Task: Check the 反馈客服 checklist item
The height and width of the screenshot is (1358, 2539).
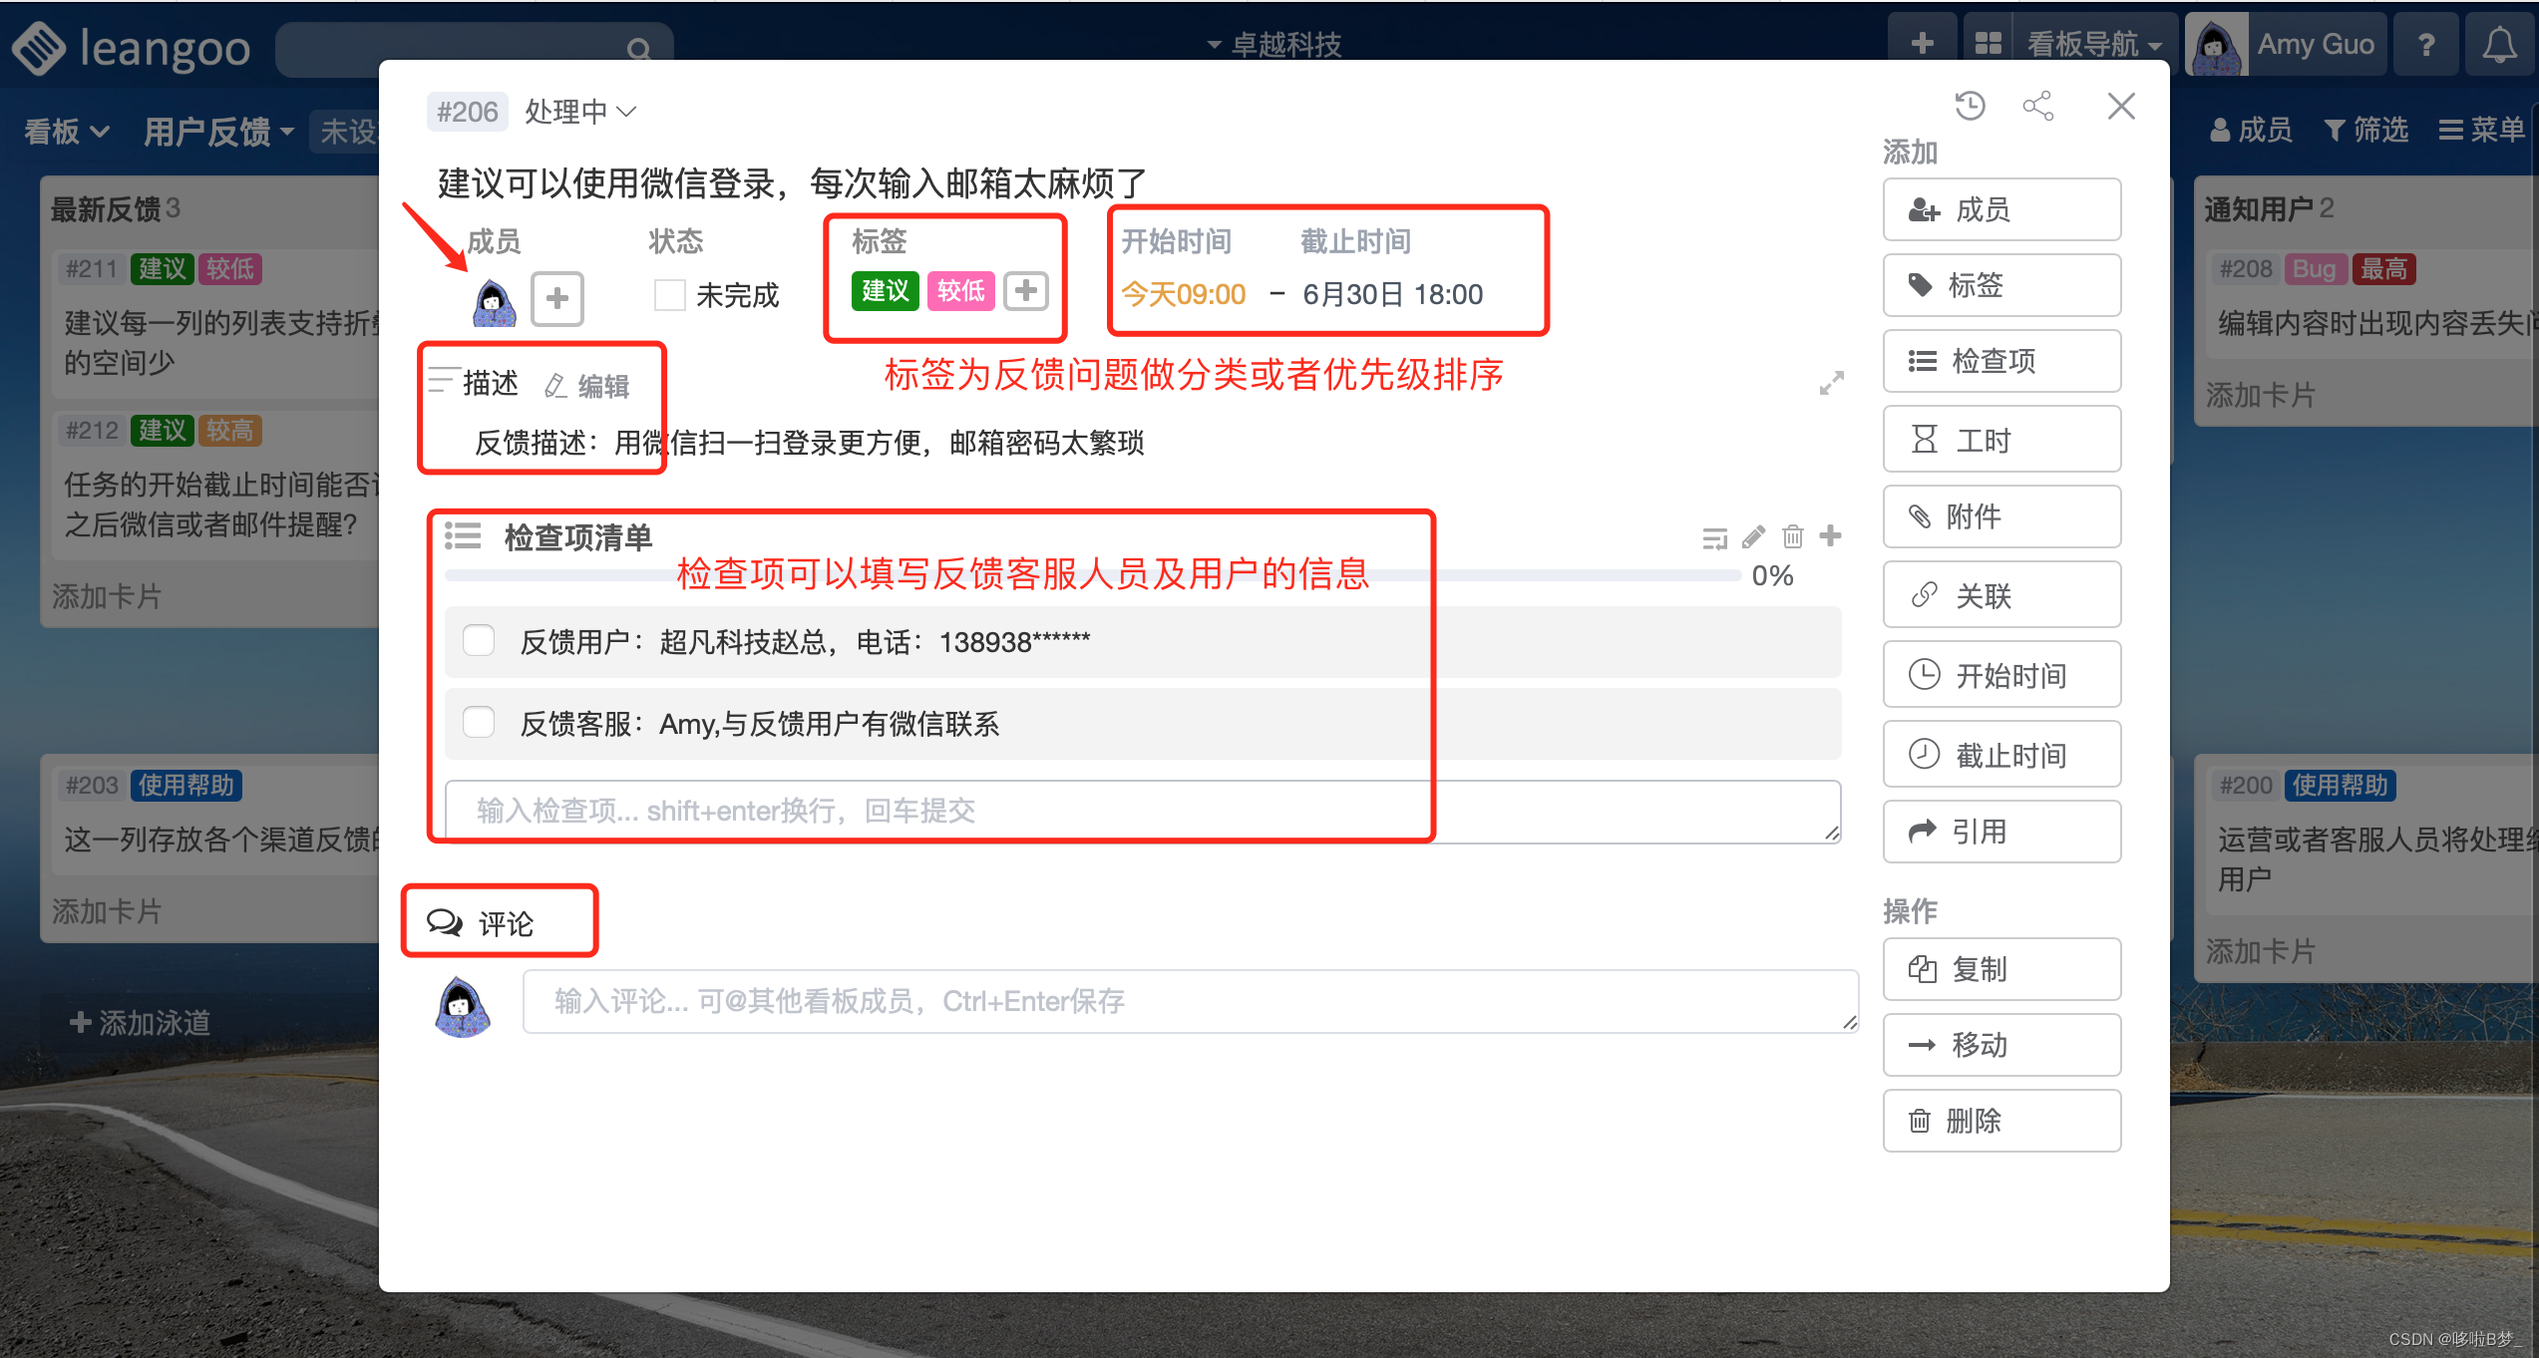Action: [x=480, y=723]
